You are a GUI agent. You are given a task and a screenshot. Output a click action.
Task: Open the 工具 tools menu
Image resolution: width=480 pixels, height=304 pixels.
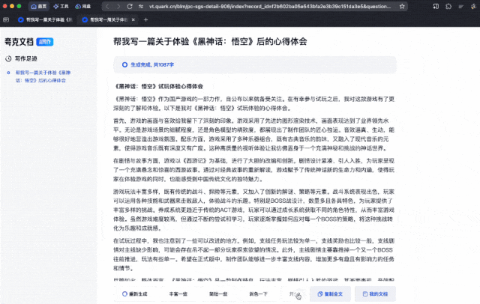61,7
